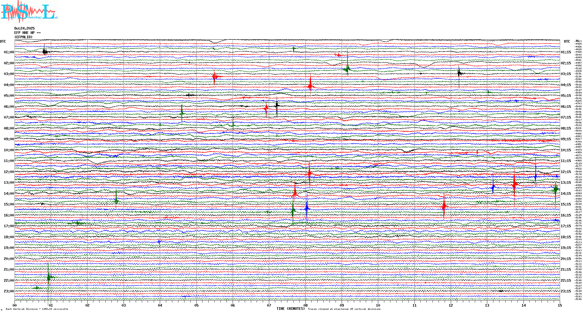
Task: Click the black seismic burst on 01:00 trace
Action: (x=45, y=52)
